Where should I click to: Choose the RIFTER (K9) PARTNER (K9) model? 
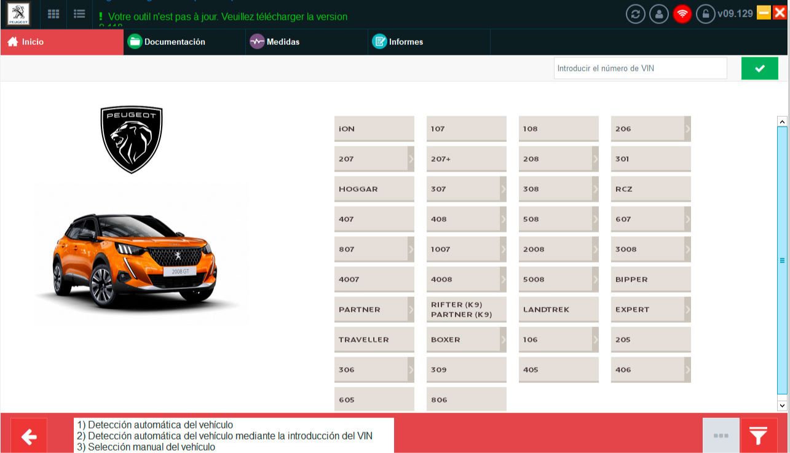[467, 309]
